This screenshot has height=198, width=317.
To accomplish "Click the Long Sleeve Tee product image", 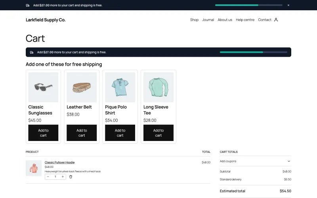I will [158, 87].
